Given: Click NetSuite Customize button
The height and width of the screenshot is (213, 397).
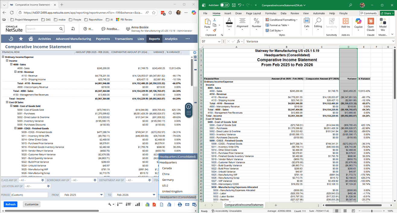Looking at the screenshot, I should [32, 204].
